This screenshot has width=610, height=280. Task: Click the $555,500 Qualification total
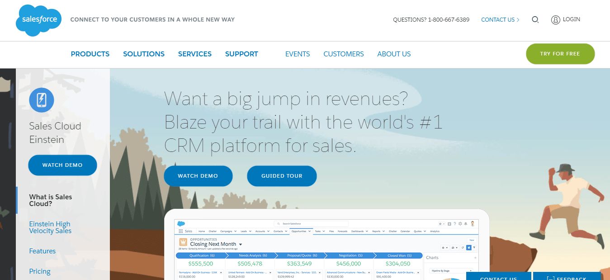point(201,264)
